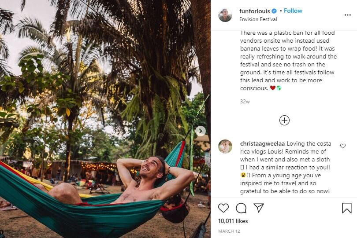Viewport: 357px width, 238px height.
Task: Save the post with the bookmark icon
Action: [x=347, y=208]
